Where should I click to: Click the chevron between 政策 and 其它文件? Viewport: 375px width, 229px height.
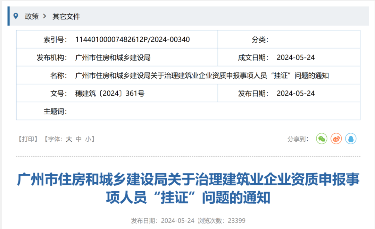44,16
